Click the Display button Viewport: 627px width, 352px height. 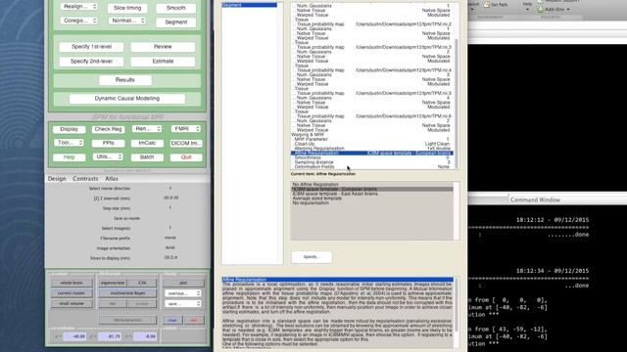pyautogui.click(x=70, y=129)
